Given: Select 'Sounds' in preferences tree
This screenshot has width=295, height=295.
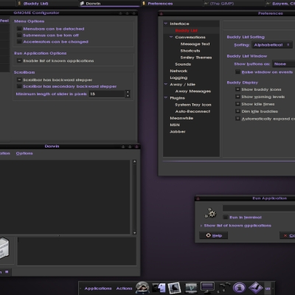Looking at the screenshot, I should (x=183, y=64).
